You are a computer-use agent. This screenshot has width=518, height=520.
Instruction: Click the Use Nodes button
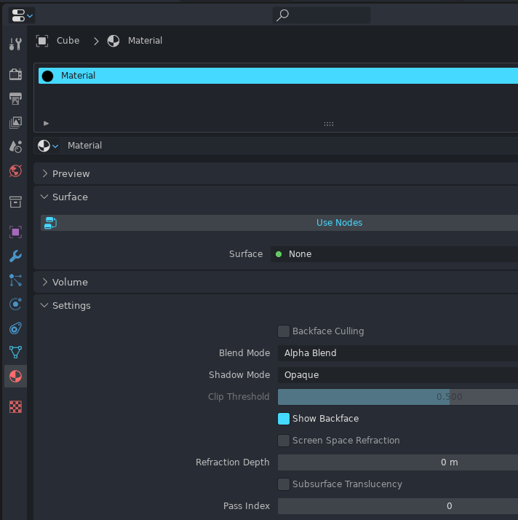279,223
